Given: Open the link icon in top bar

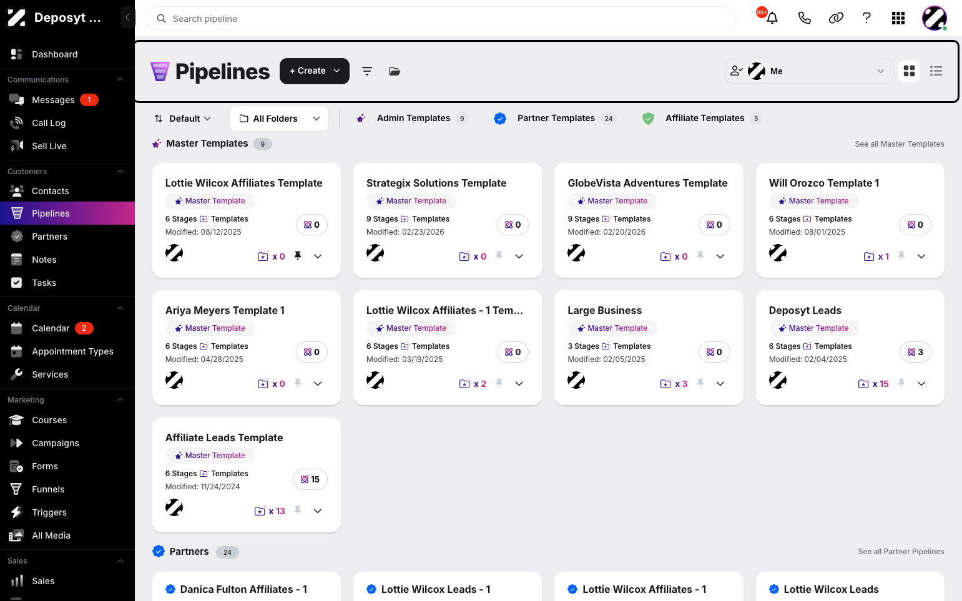Looking at the screenshot, I should point(836,18).
